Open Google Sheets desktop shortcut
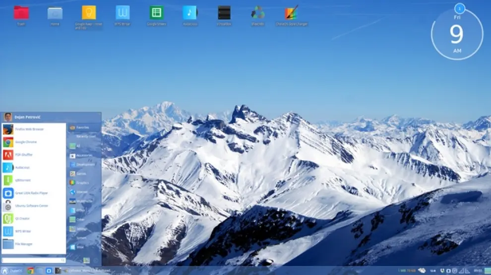This screenshot has width=491, height=275. point(156,14)
